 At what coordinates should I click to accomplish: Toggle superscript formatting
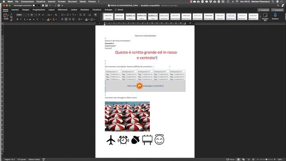pos(38,19)
